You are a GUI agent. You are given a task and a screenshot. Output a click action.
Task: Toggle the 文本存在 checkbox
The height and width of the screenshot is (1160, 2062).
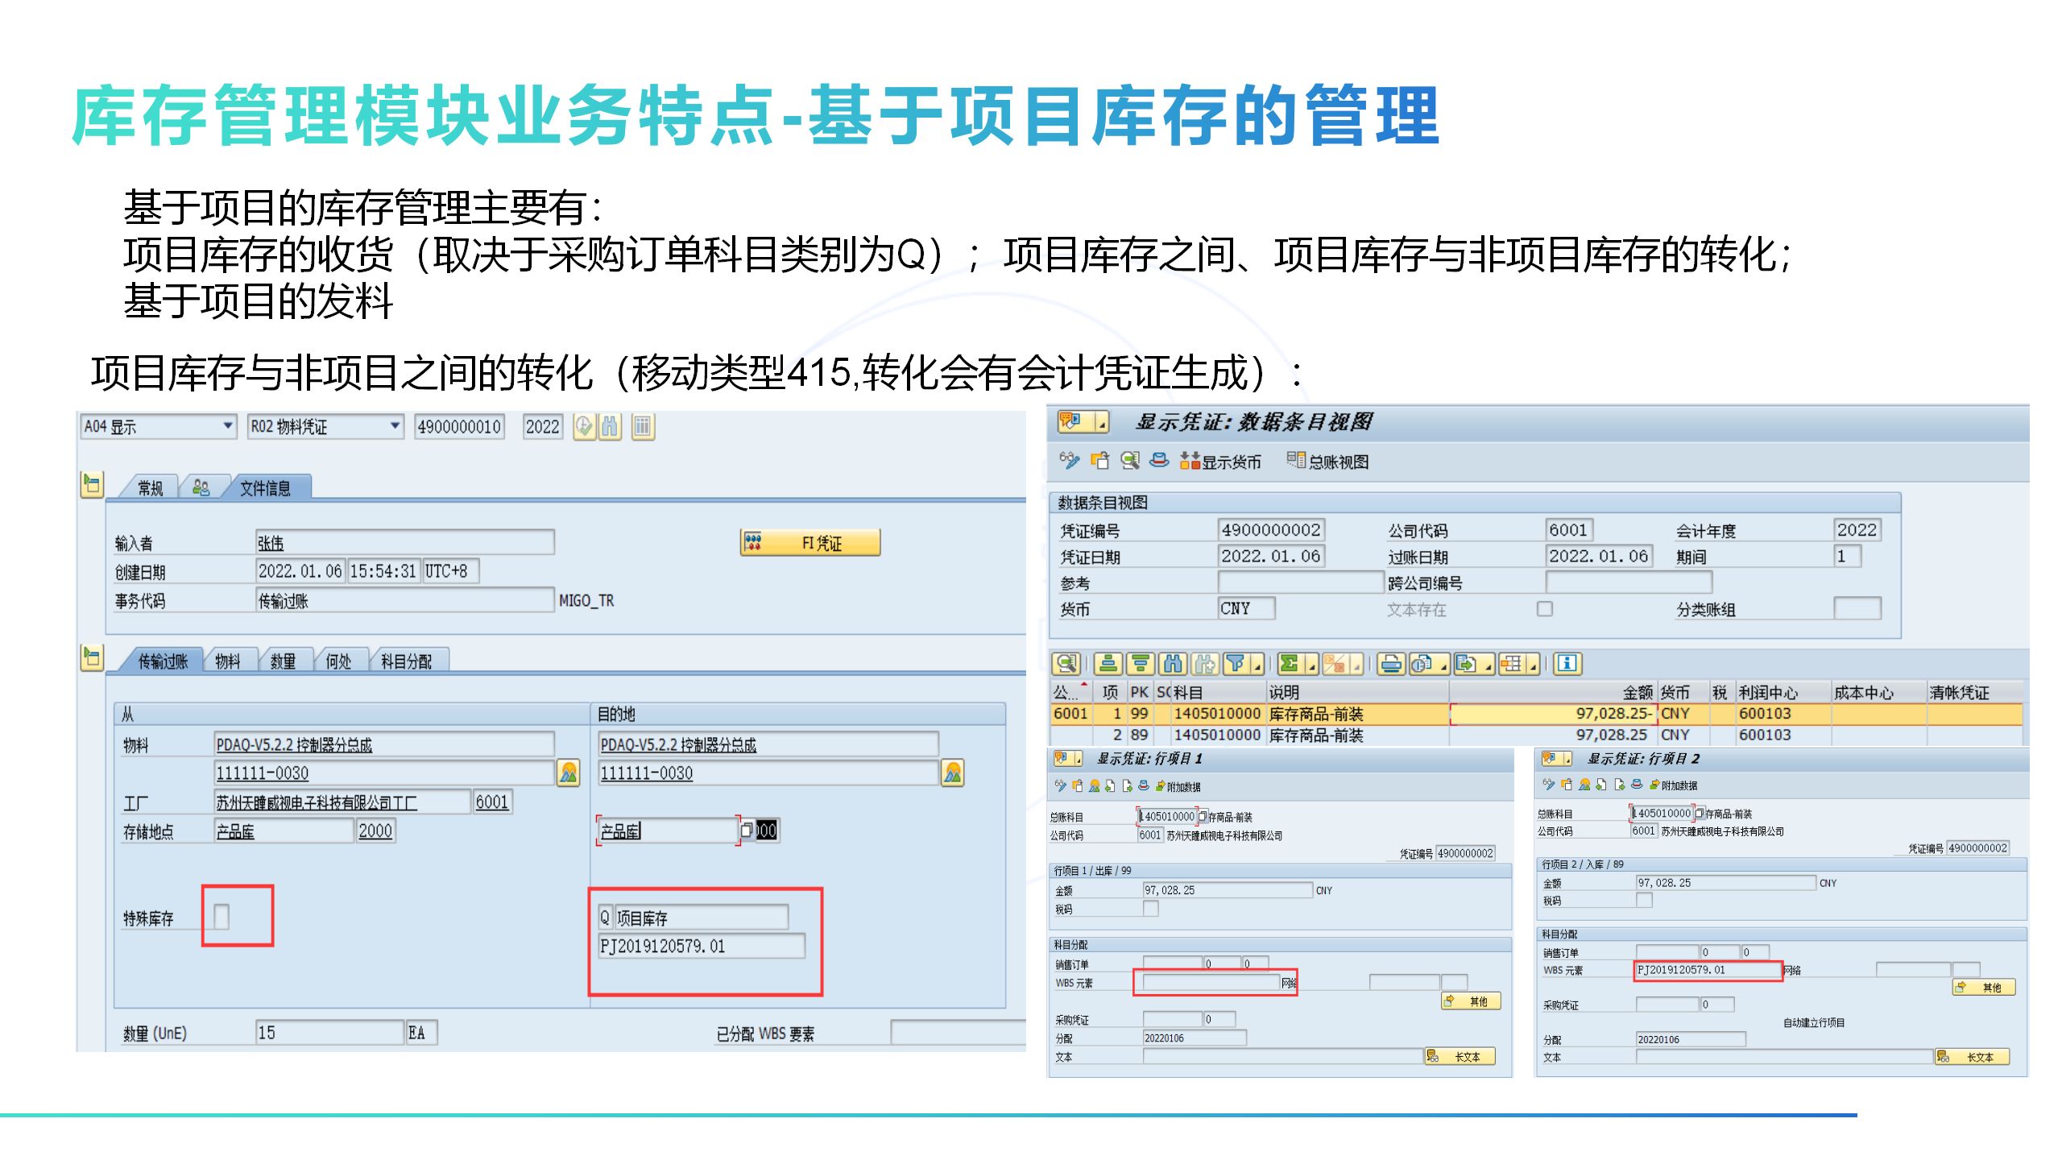coord(1544,609)
